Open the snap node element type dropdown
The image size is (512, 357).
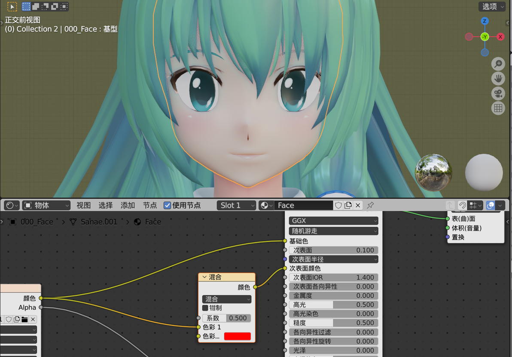475,205
